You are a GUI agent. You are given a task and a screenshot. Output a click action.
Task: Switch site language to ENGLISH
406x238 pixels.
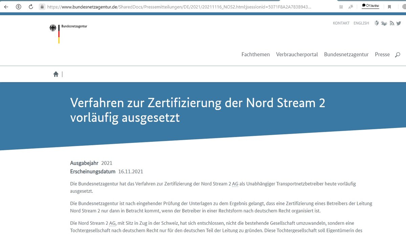pyautogui.click(x=361, y=23)
